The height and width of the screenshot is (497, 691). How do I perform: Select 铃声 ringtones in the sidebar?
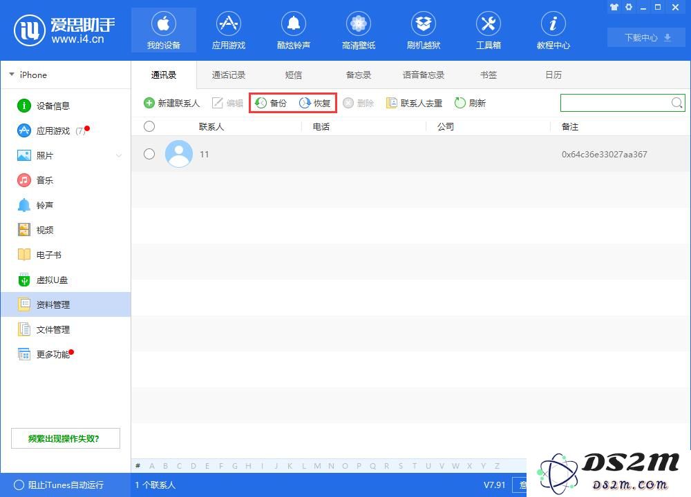(66, 205)
